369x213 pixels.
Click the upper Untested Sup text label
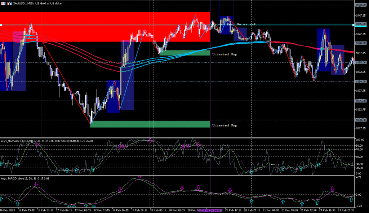pyautogui.click(x=224, y=54)
